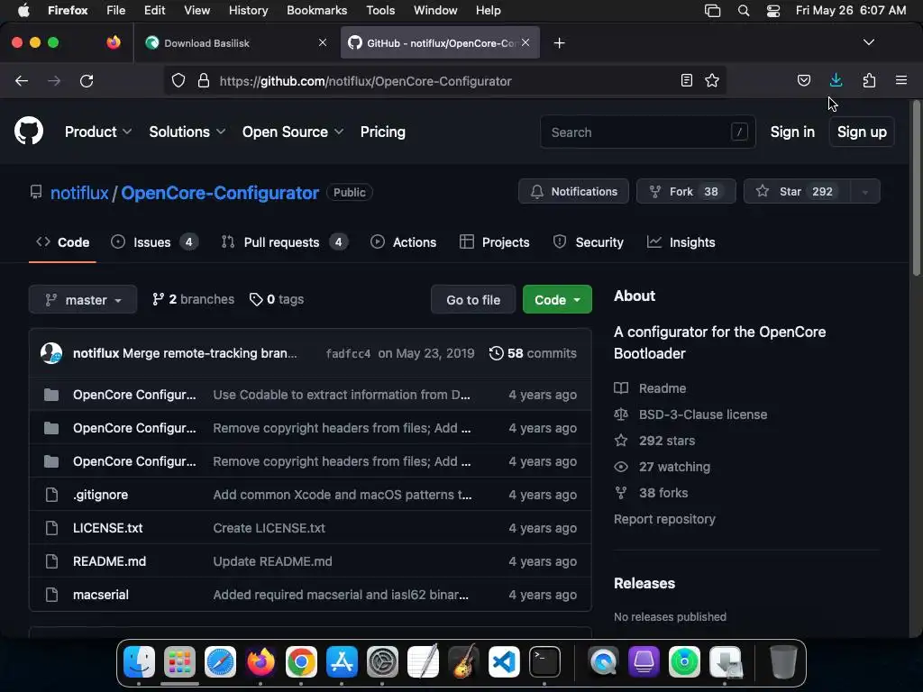
Task: Toggle reader view icon in address bar
Action: (686, 80)
